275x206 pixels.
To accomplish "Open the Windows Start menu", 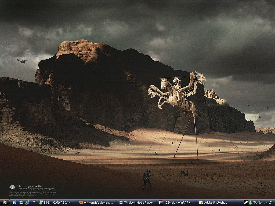I will [5, 203].
